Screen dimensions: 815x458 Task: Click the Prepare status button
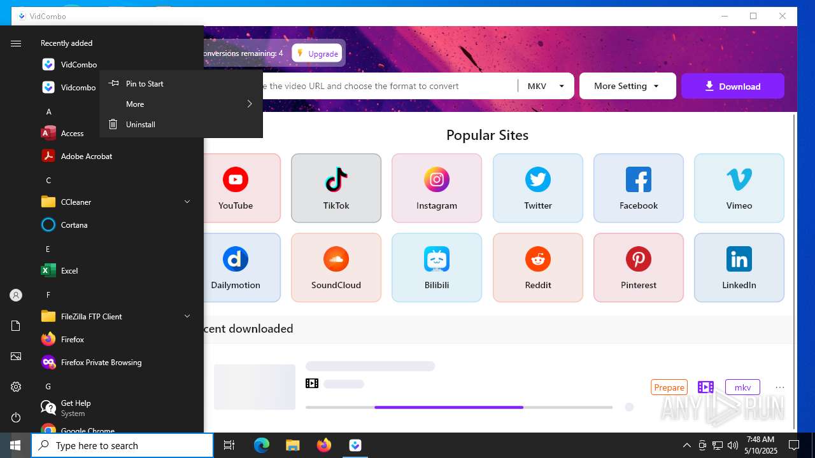click(669, 387)
